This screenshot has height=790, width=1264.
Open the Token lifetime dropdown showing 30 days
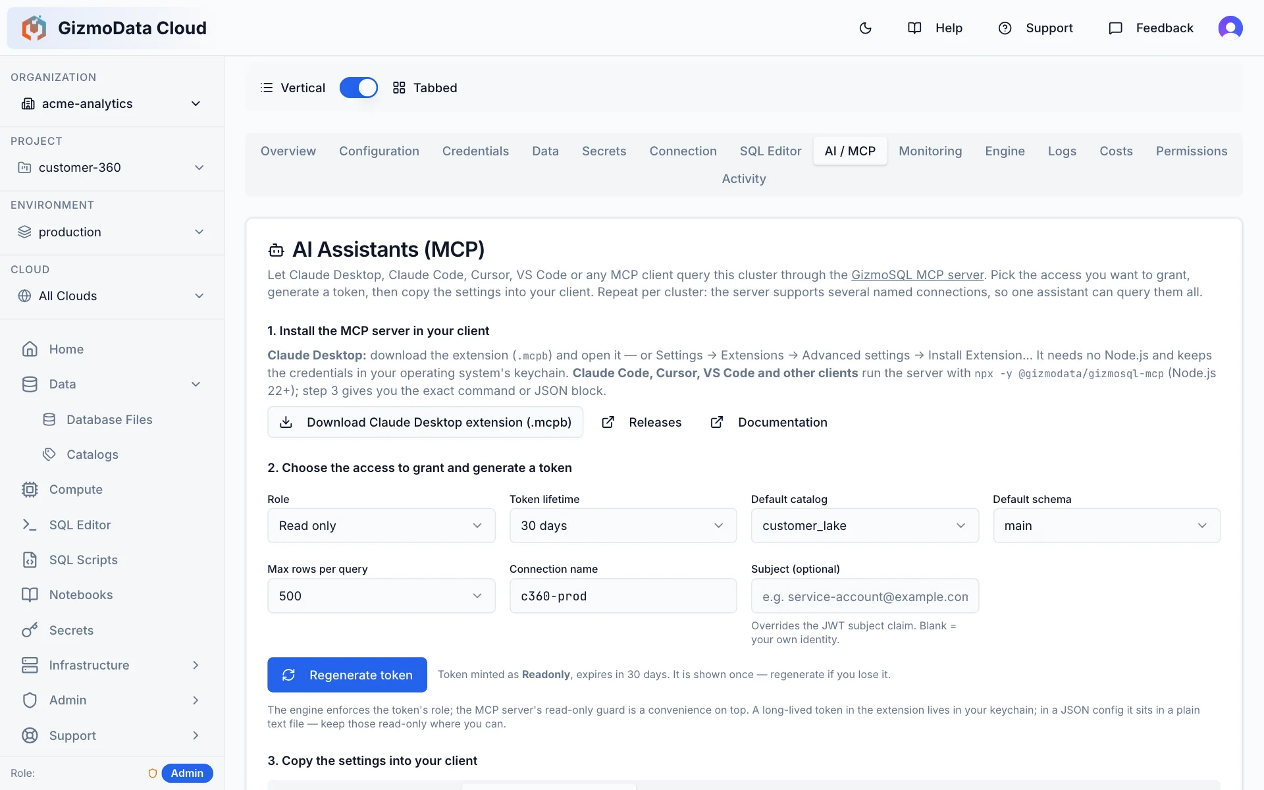click(x=623, y=525)
